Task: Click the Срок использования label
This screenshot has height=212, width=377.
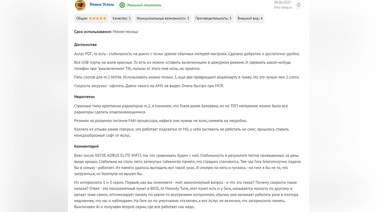Action: [93, 32]
